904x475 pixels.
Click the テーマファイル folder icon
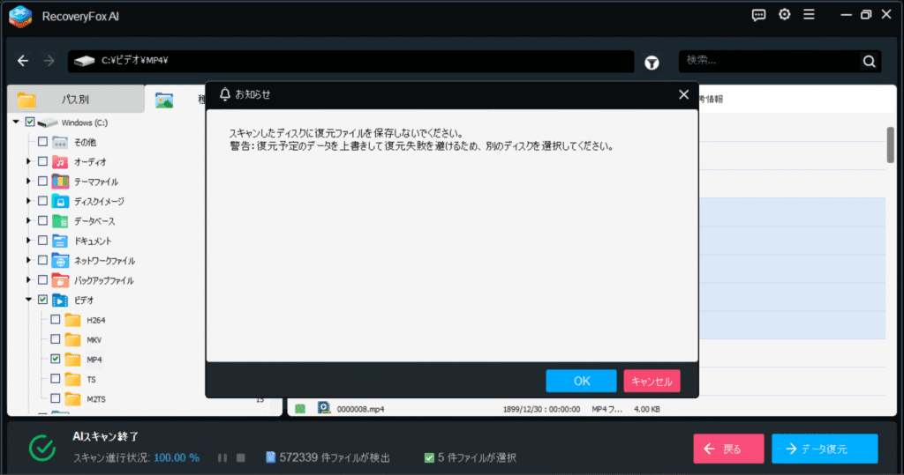[x=60, y=182]
